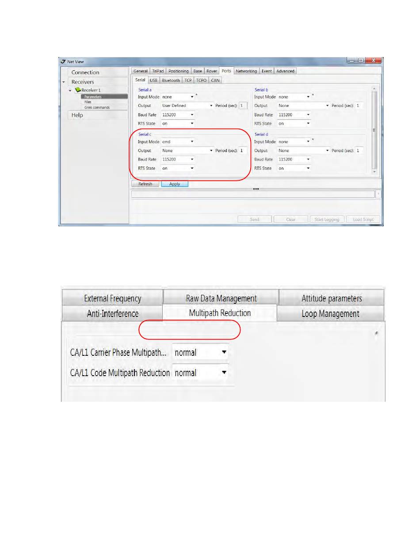The height and width of the screenshot is (560, 420).
Task: Open Serial d Input Mode dropdown
Action: pos(294,142)
